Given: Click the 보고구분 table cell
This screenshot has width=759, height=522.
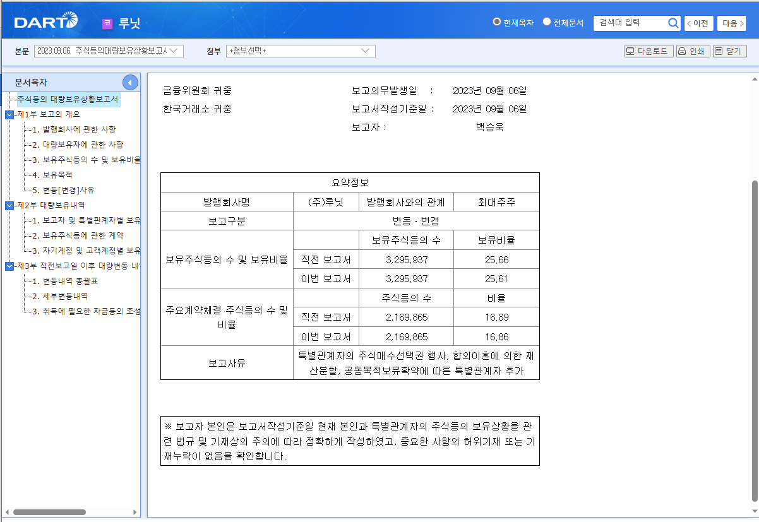Looking at the screenshot, I should 227,221.
